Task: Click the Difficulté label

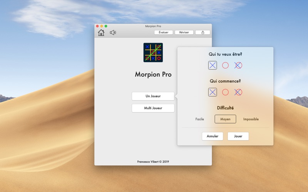Action: coord(225,108)
